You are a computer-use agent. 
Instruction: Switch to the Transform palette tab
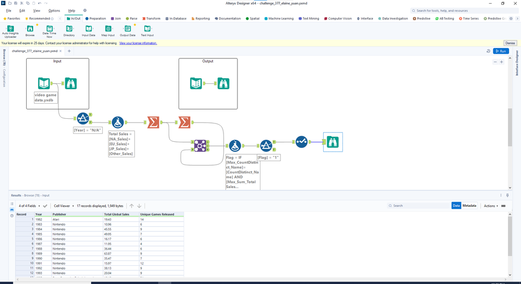151,19
